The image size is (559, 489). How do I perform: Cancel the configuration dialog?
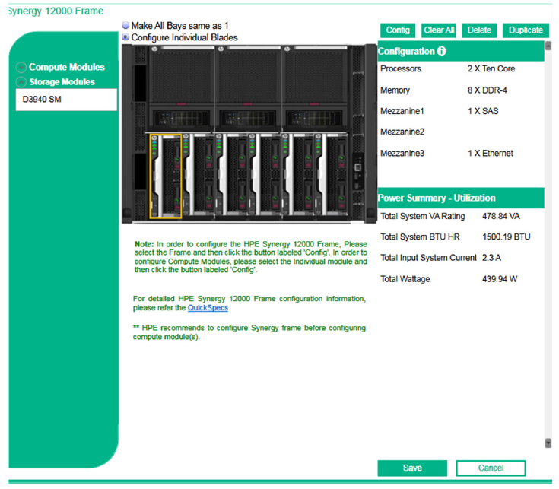pyautogui.click(x=491, y=468)
